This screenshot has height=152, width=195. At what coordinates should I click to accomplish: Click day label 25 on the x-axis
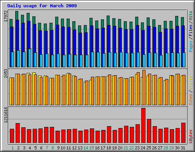coord(149,148)
